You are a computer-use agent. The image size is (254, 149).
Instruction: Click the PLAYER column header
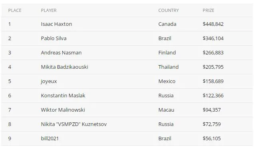click(49, 10)
